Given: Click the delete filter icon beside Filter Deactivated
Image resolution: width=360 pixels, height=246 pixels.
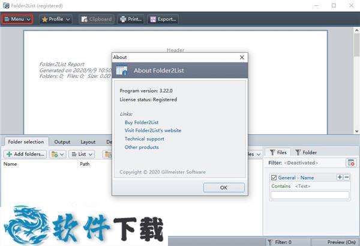Looking at the screenshot, I should (x=351, y=163).
